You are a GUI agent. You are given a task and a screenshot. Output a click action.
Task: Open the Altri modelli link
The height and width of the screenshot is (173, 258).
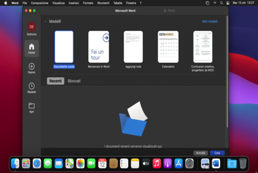[210, 22]
